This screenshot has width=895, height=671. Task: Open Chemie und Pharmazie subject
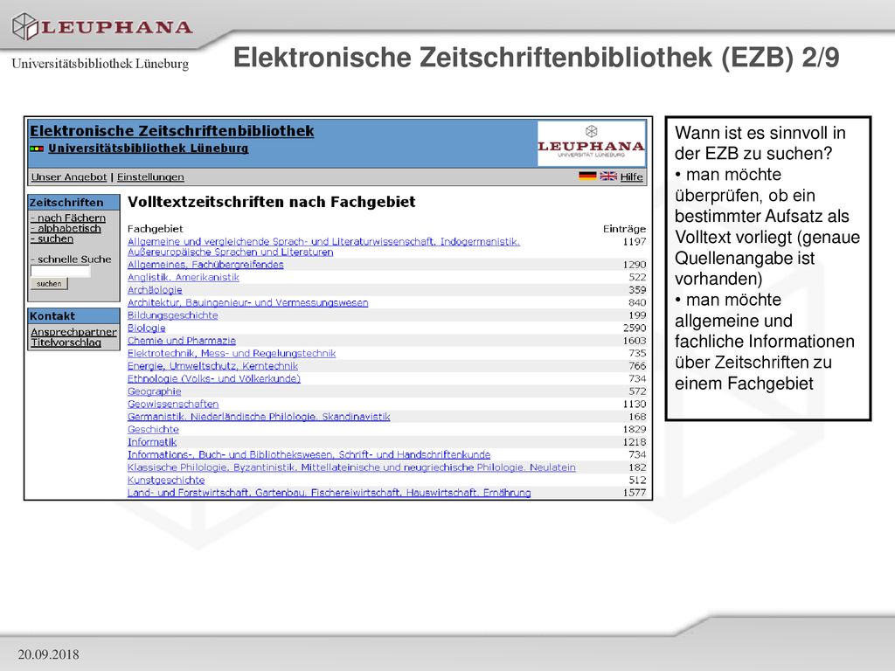pyautogui.click(x=182, y=341)
